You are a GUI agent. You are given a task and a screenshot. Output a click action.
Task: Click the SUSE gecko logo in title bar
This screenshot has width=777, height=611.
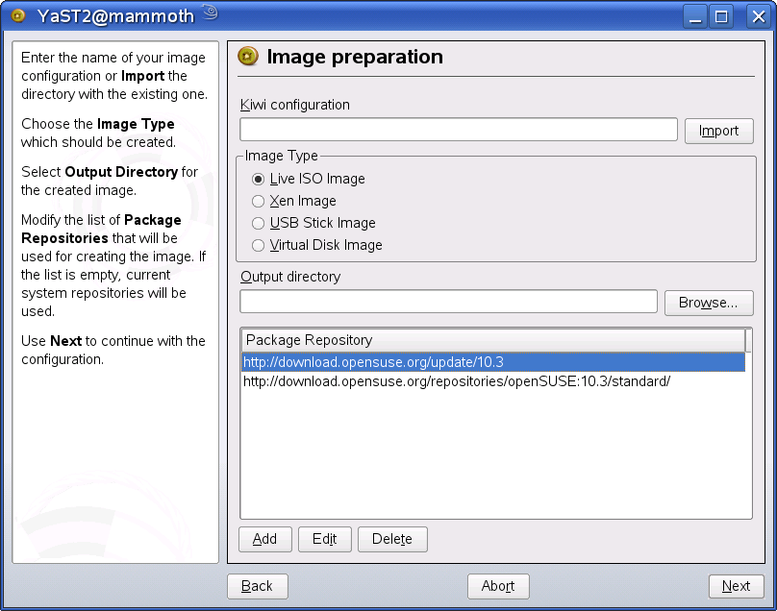point(211,13)
